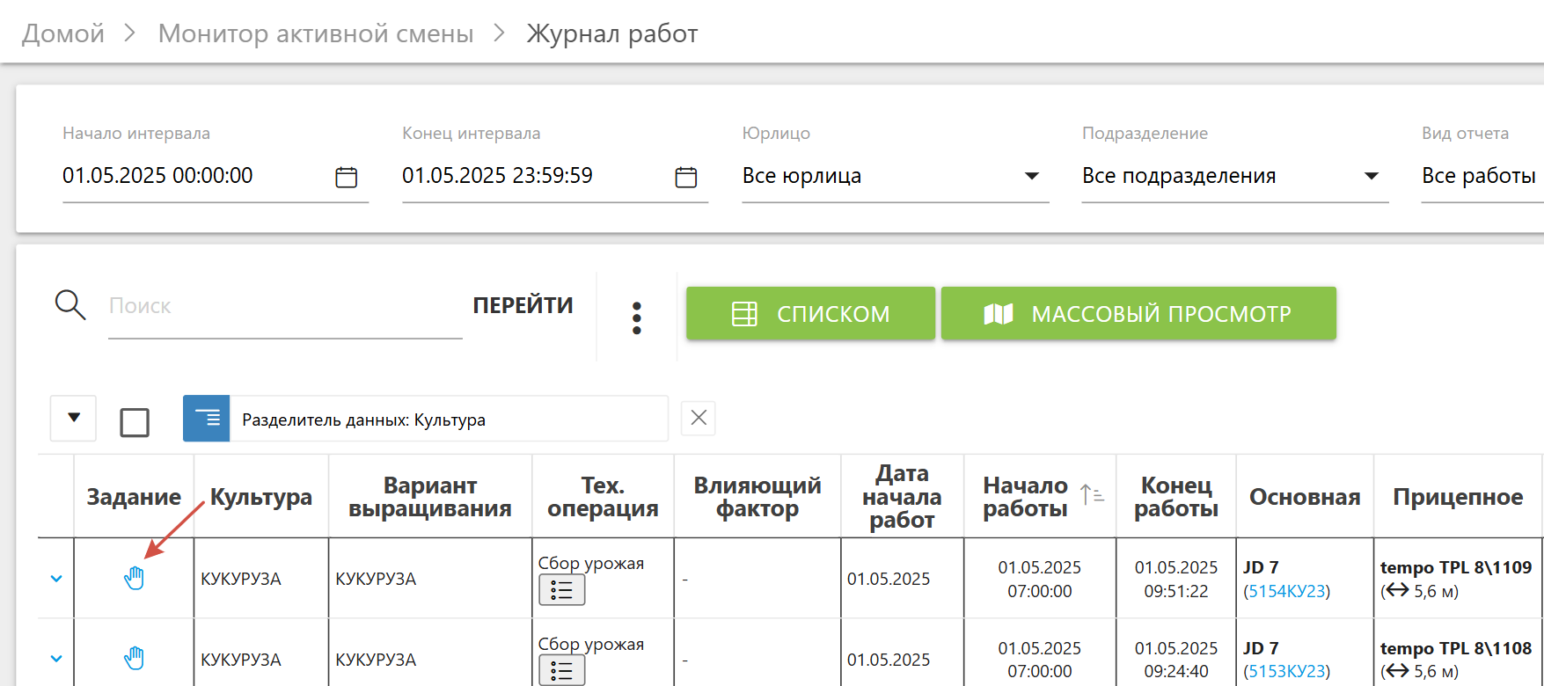Open the selection dropdown arrow beside checkbox

(74, 418)
